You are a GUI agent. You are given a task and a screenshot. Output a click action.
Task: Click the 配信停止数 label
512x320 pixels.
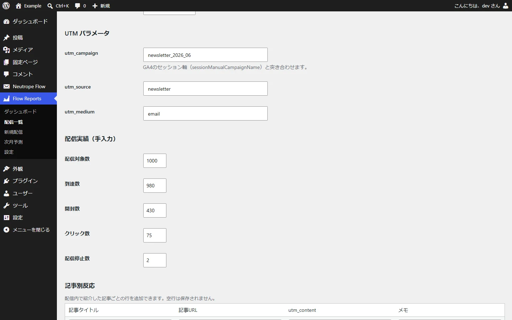77,258
